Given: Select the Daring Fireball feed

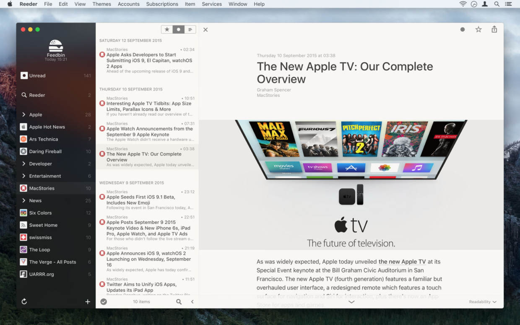Looking at the screenshot, I should click(45, 151).
